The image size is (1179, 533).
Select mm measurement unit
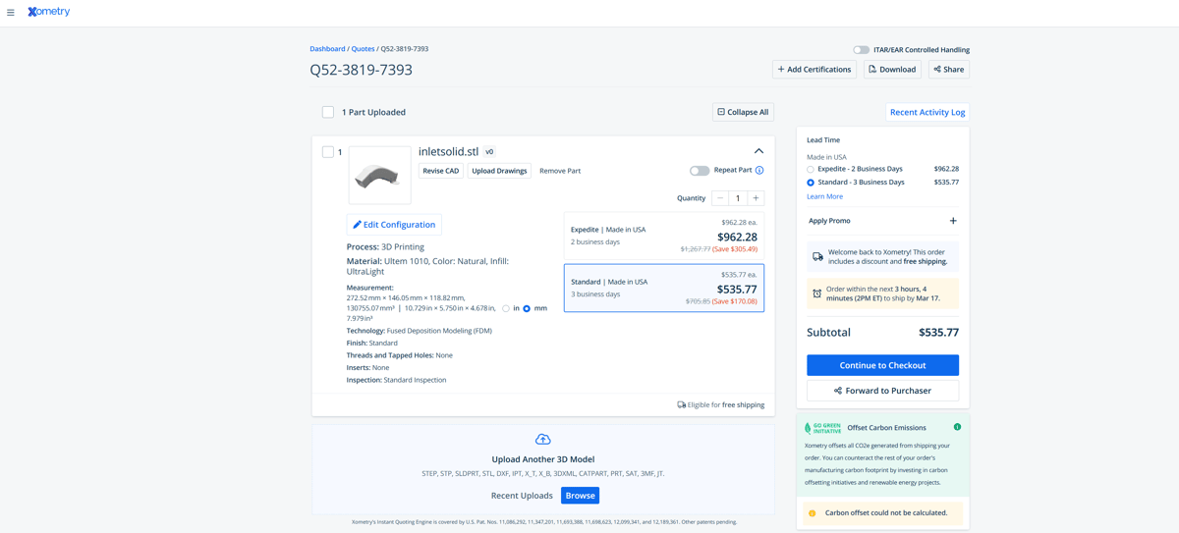point(527,308)
